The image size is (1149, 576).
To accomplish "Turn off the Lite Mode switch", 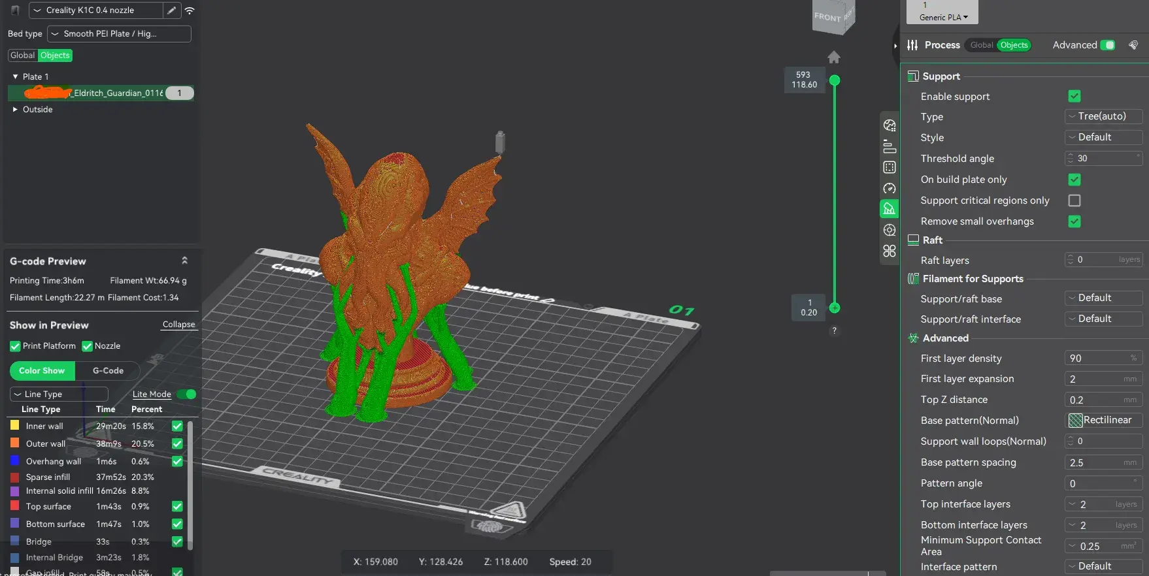I will tap(187, 394).
